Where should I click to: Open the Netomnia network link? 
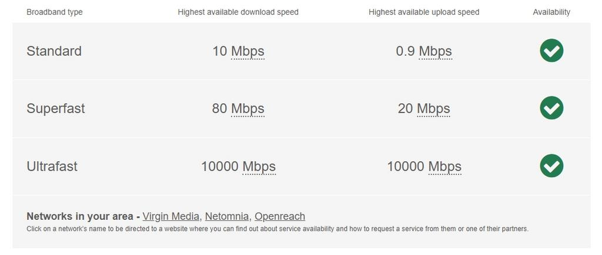click(x=227, y=216)
